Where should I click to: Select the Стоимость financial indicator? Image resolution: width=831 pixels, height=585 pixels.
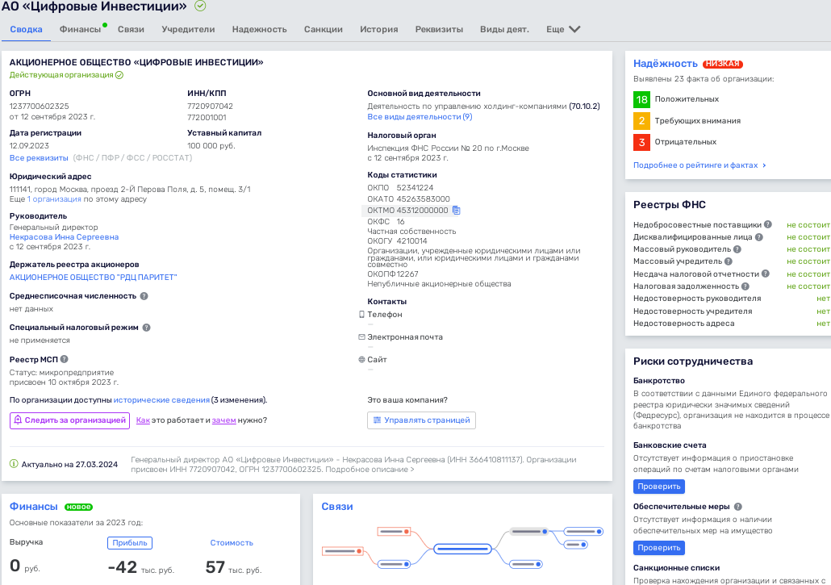pos(232,543)
